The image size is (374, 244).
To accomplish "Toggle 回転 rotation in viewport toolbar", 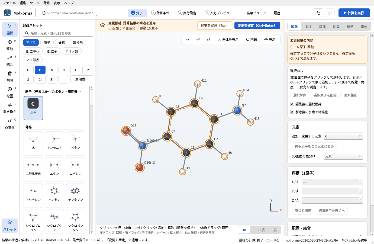I will pyautogui.click(x=252, y=40).
